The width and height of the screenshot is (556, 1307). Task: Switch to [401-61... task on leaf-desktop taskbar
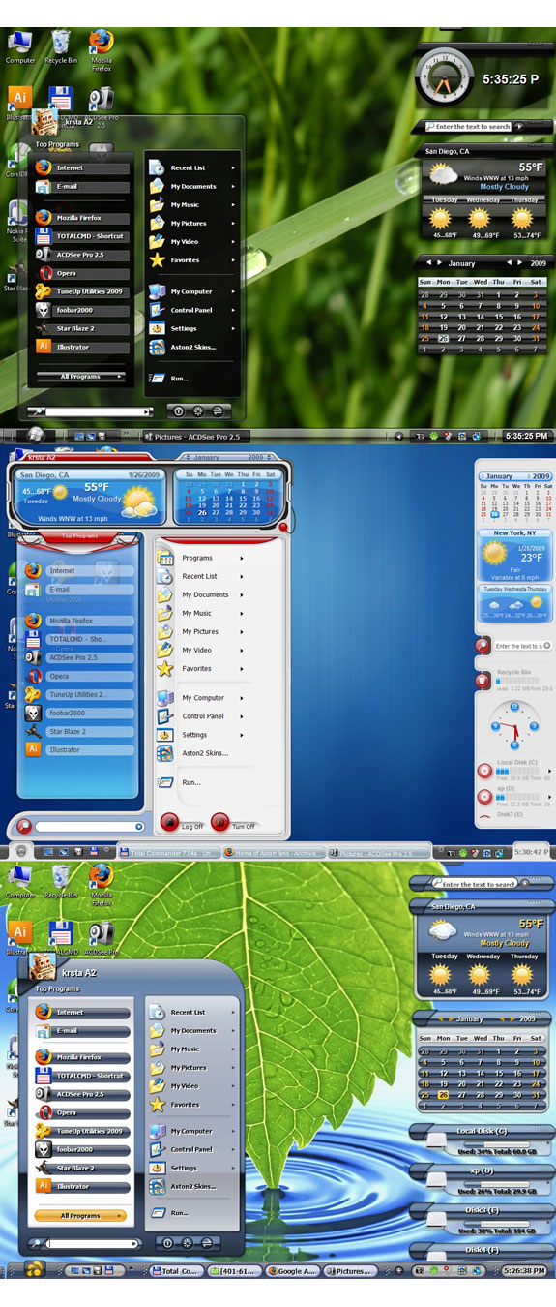235,1270
